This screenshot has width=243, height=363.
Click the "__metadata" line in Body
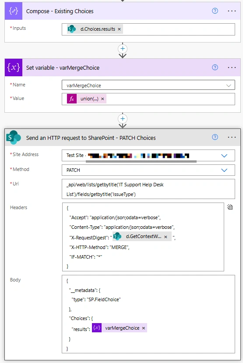pos(85,290)
